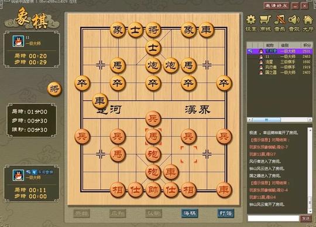Viewport: 316px width, 227px height.
Task: Click the captured 將 piece beside the board
Action: click(54, 89)
